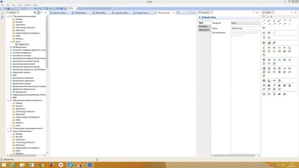299x168 pixels.
Task: Select the Note tool in Palette
Action: pos(264,33)
